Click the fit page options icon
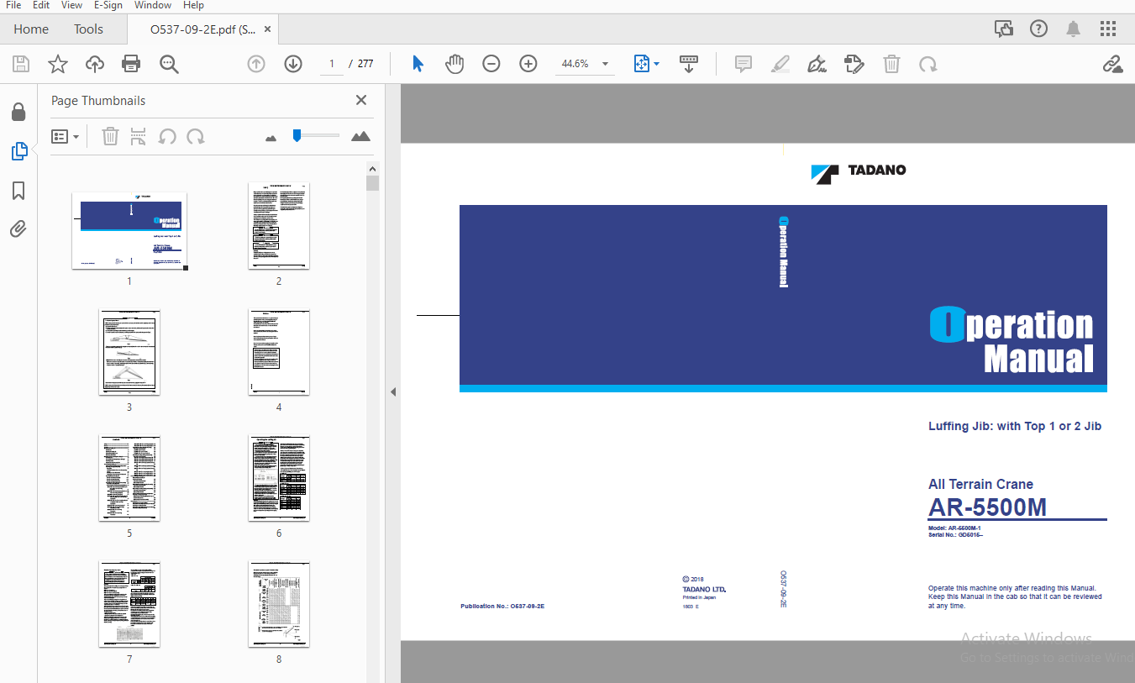The height and width of the screenshot is (683, 1135). pyautogui.click(x=642, y=64)
